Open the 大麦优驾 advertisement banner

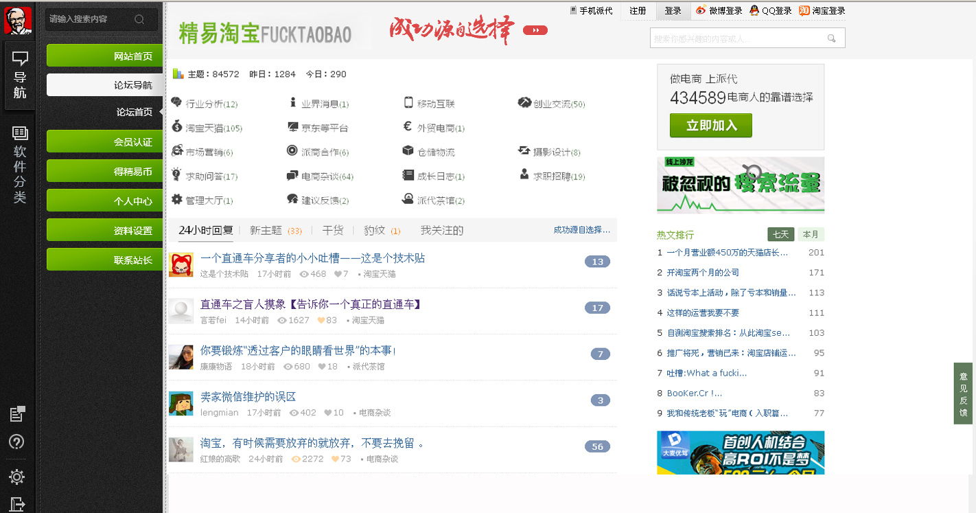coord(740,453)
